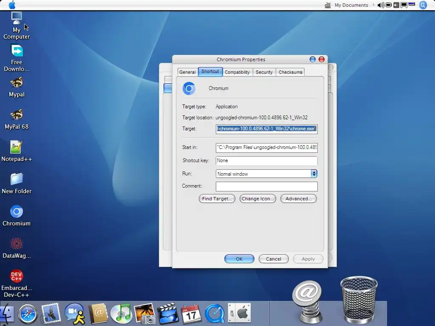435x326 pixels.
Task: Expand the arrow next to My Documents
Action: (373, 5)
